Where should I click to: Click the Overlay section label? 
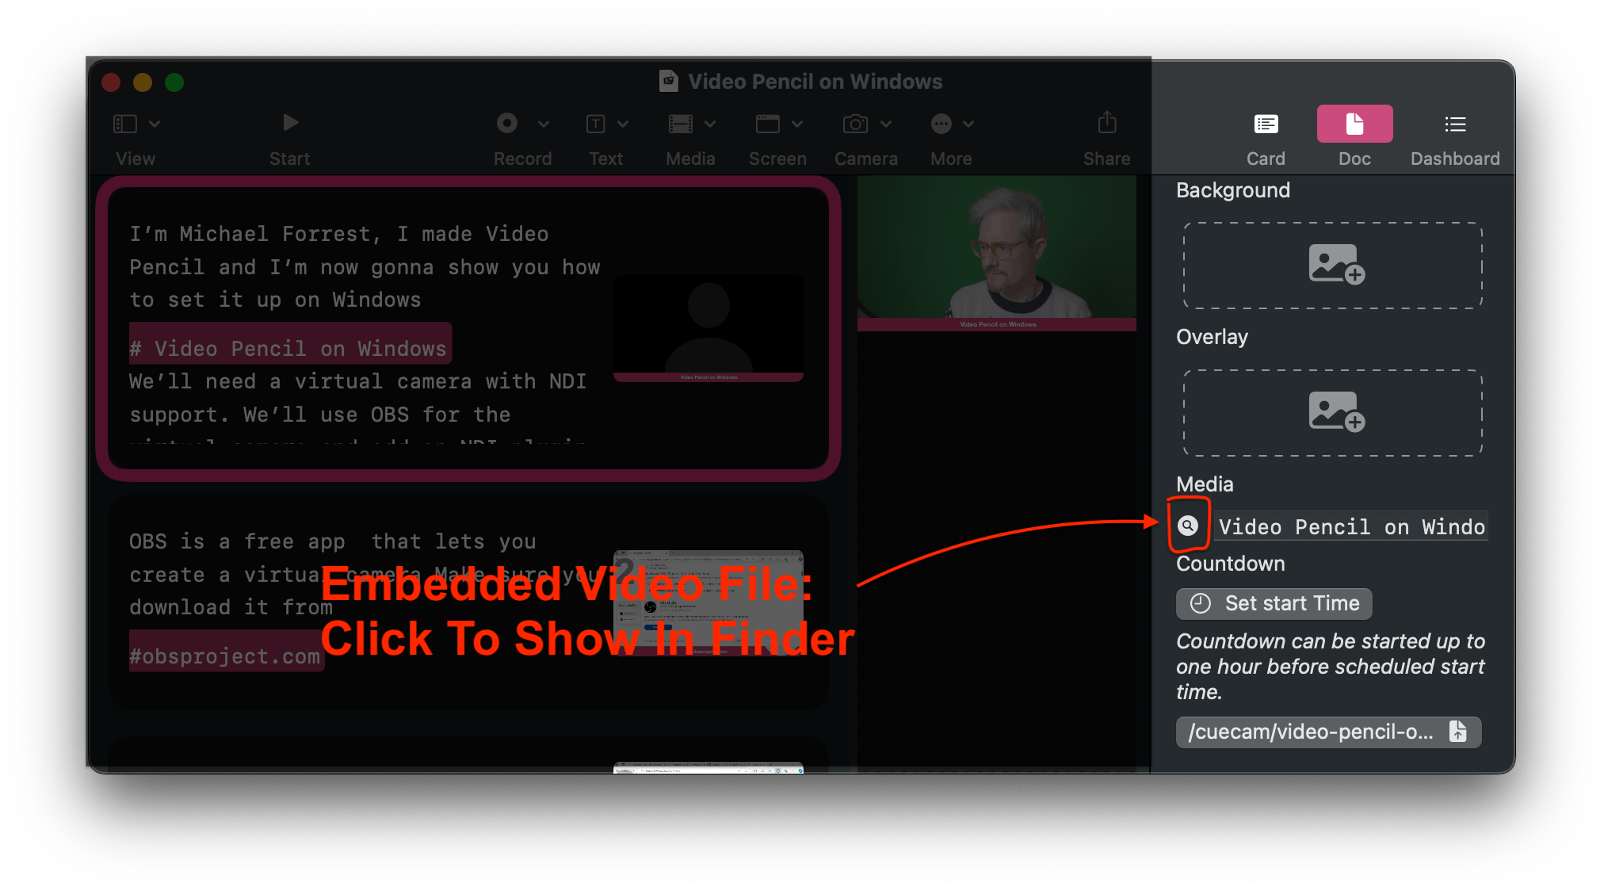(1212, 337)
